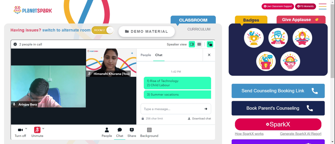Click 'switch to alternate room' text
This screenshot has width=335, height=144.
66,30
